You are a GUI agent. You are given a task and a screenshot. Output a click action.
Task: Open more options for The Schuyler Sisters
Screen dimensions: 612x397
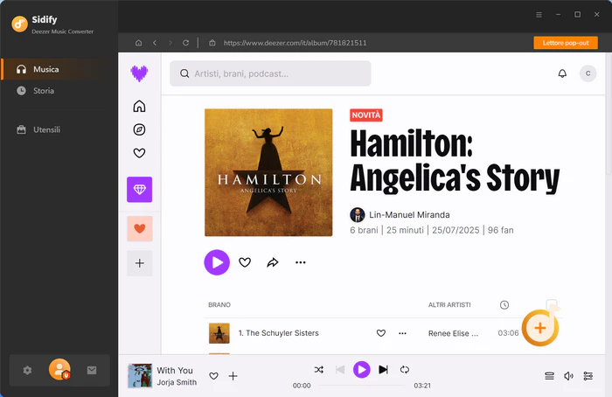click(x=402, y=333)
